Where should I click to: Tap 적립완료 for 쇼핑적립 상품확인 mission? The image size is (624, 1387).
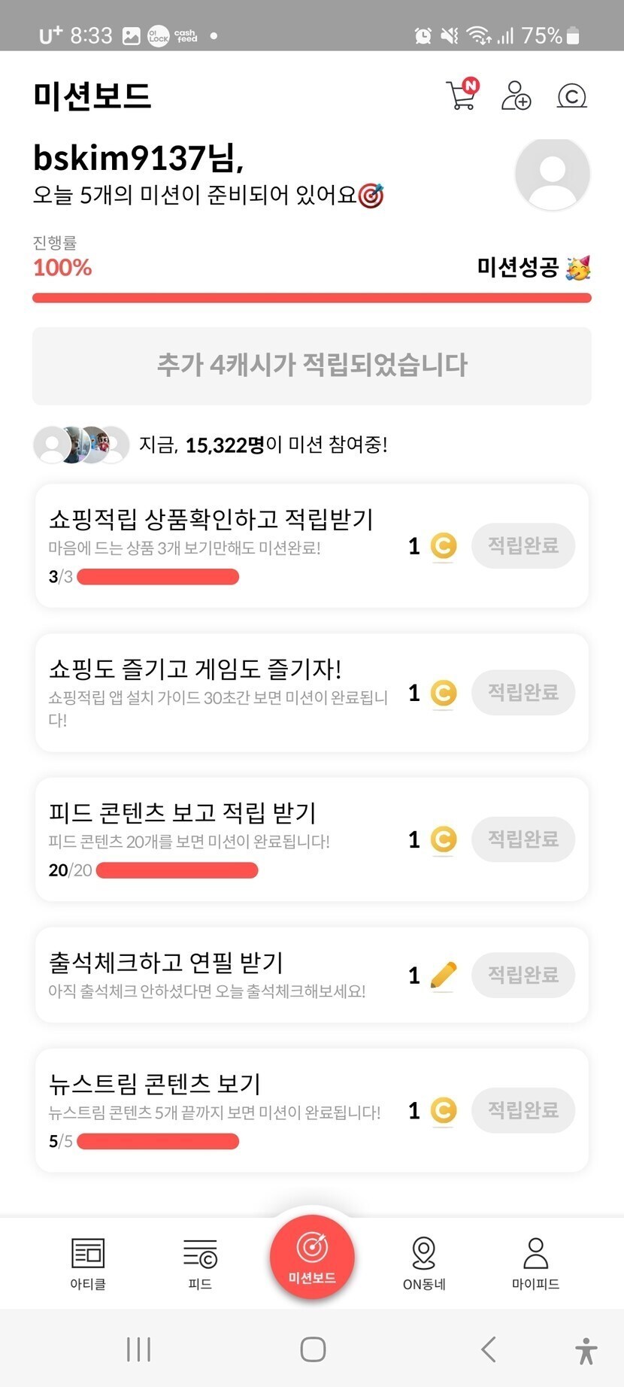(523, 545)
